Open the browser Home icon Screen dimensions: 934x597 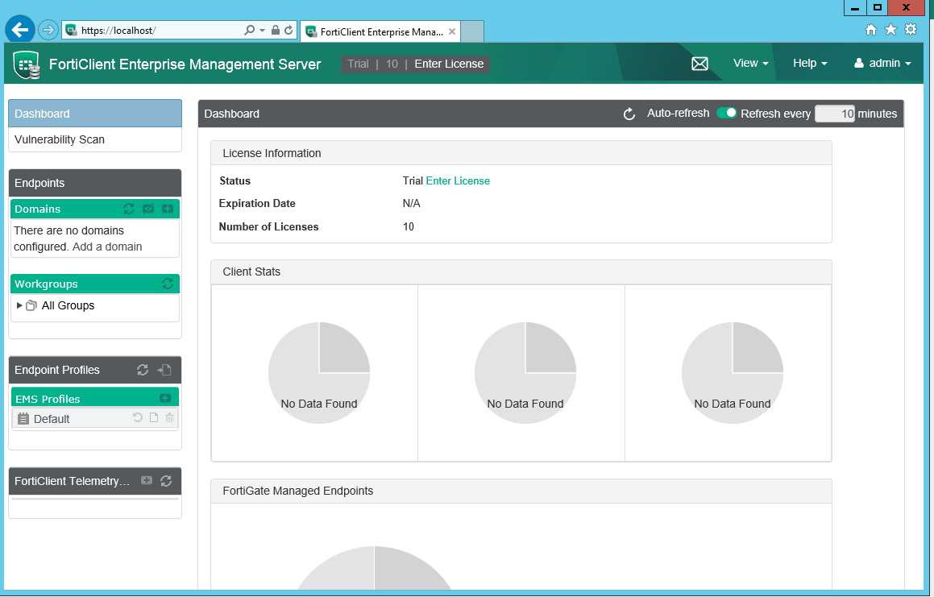pyautogui.click(x=871, y=29)
